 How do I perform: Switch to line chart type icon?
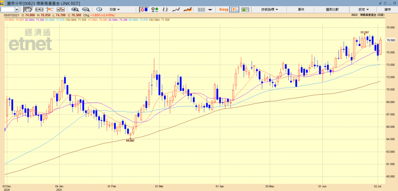(x=176, y=9)
